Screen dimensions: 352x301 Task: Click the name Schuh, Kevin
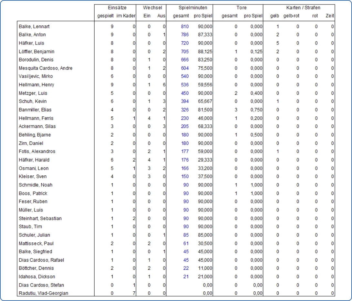[x=33, y=102]
